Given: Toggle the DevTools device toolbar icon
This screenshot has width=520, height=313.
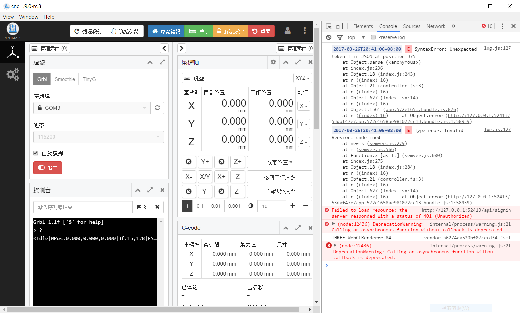Looking at the screenshot, I should pyautogui.click(x=340, y=26).
